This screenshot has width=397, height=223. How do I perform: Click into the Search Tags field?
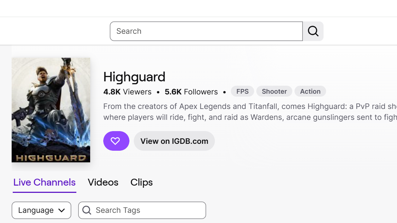[x=142, y=210]
